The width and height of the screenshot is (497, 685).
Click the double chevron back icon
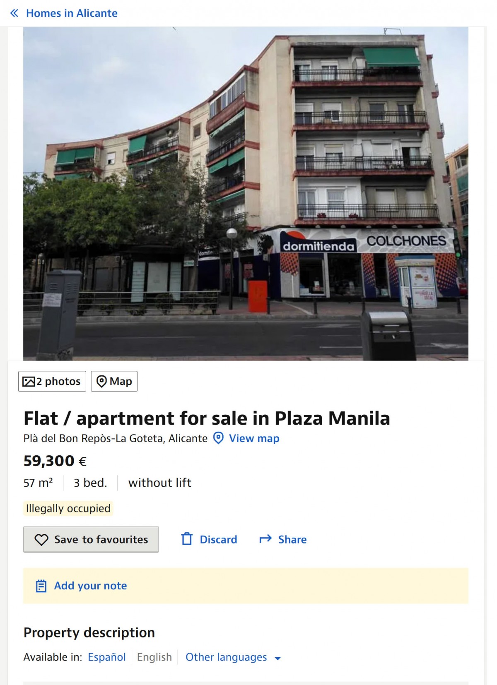(x=14, y=13)
